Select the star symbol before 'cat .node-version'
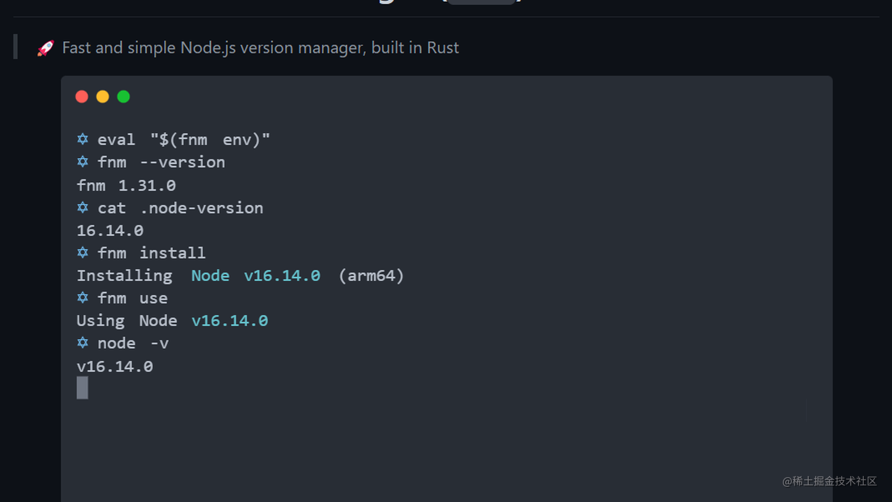This screenshot has height=502, width=892. click(x=82, y=207)
